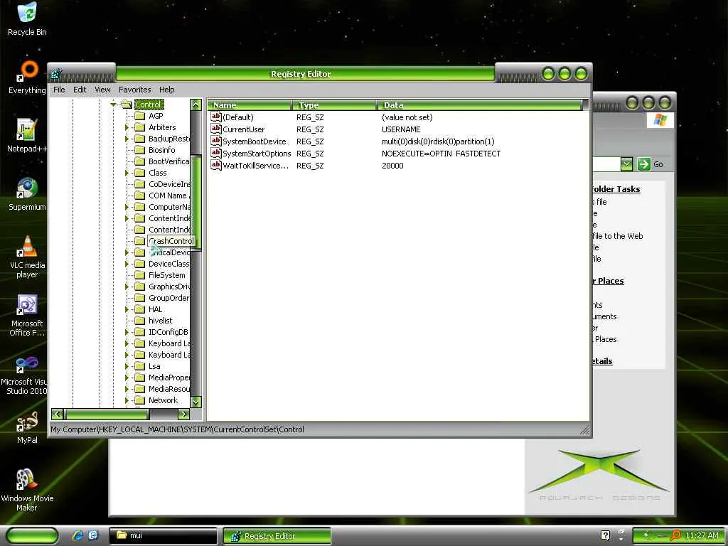728x546 pixels.
Task: Select the SystemStartOptions value's string icon
Action: (216, 154)
